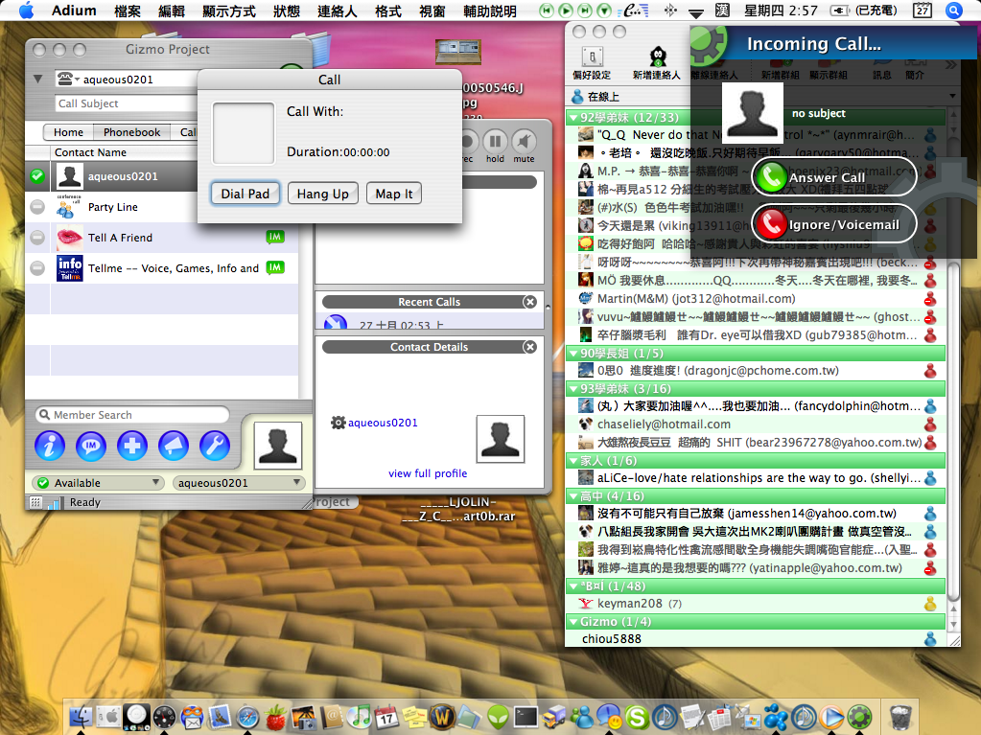This screenshot has height=735, width=981.
Task: Collapse the 家人 group
Action: point(573,461)
